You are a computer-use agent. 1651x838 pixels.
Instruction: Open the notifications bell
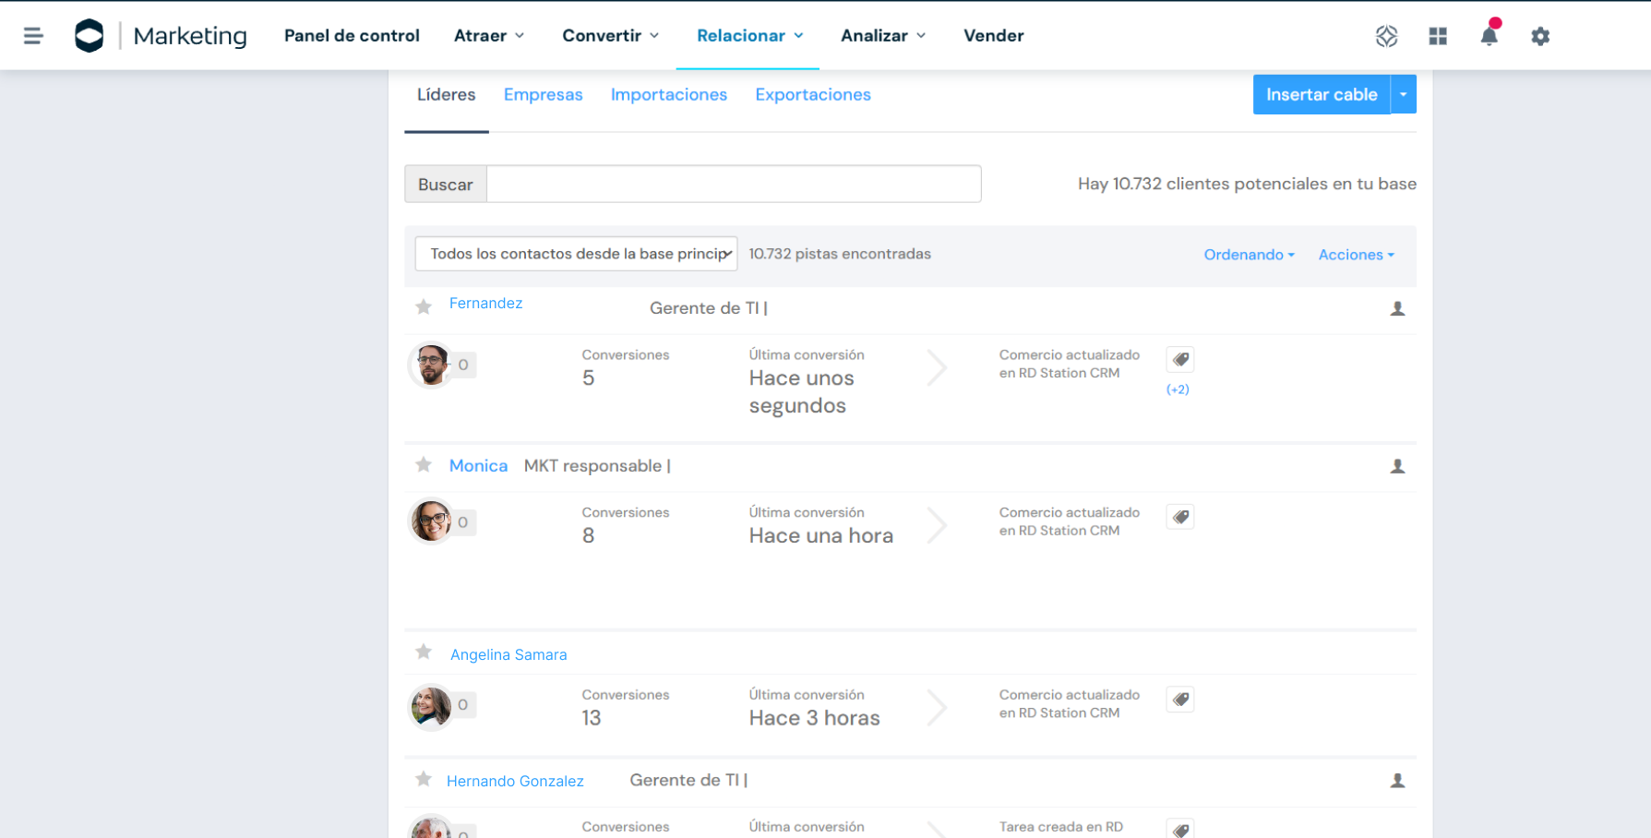(1489, 36)
